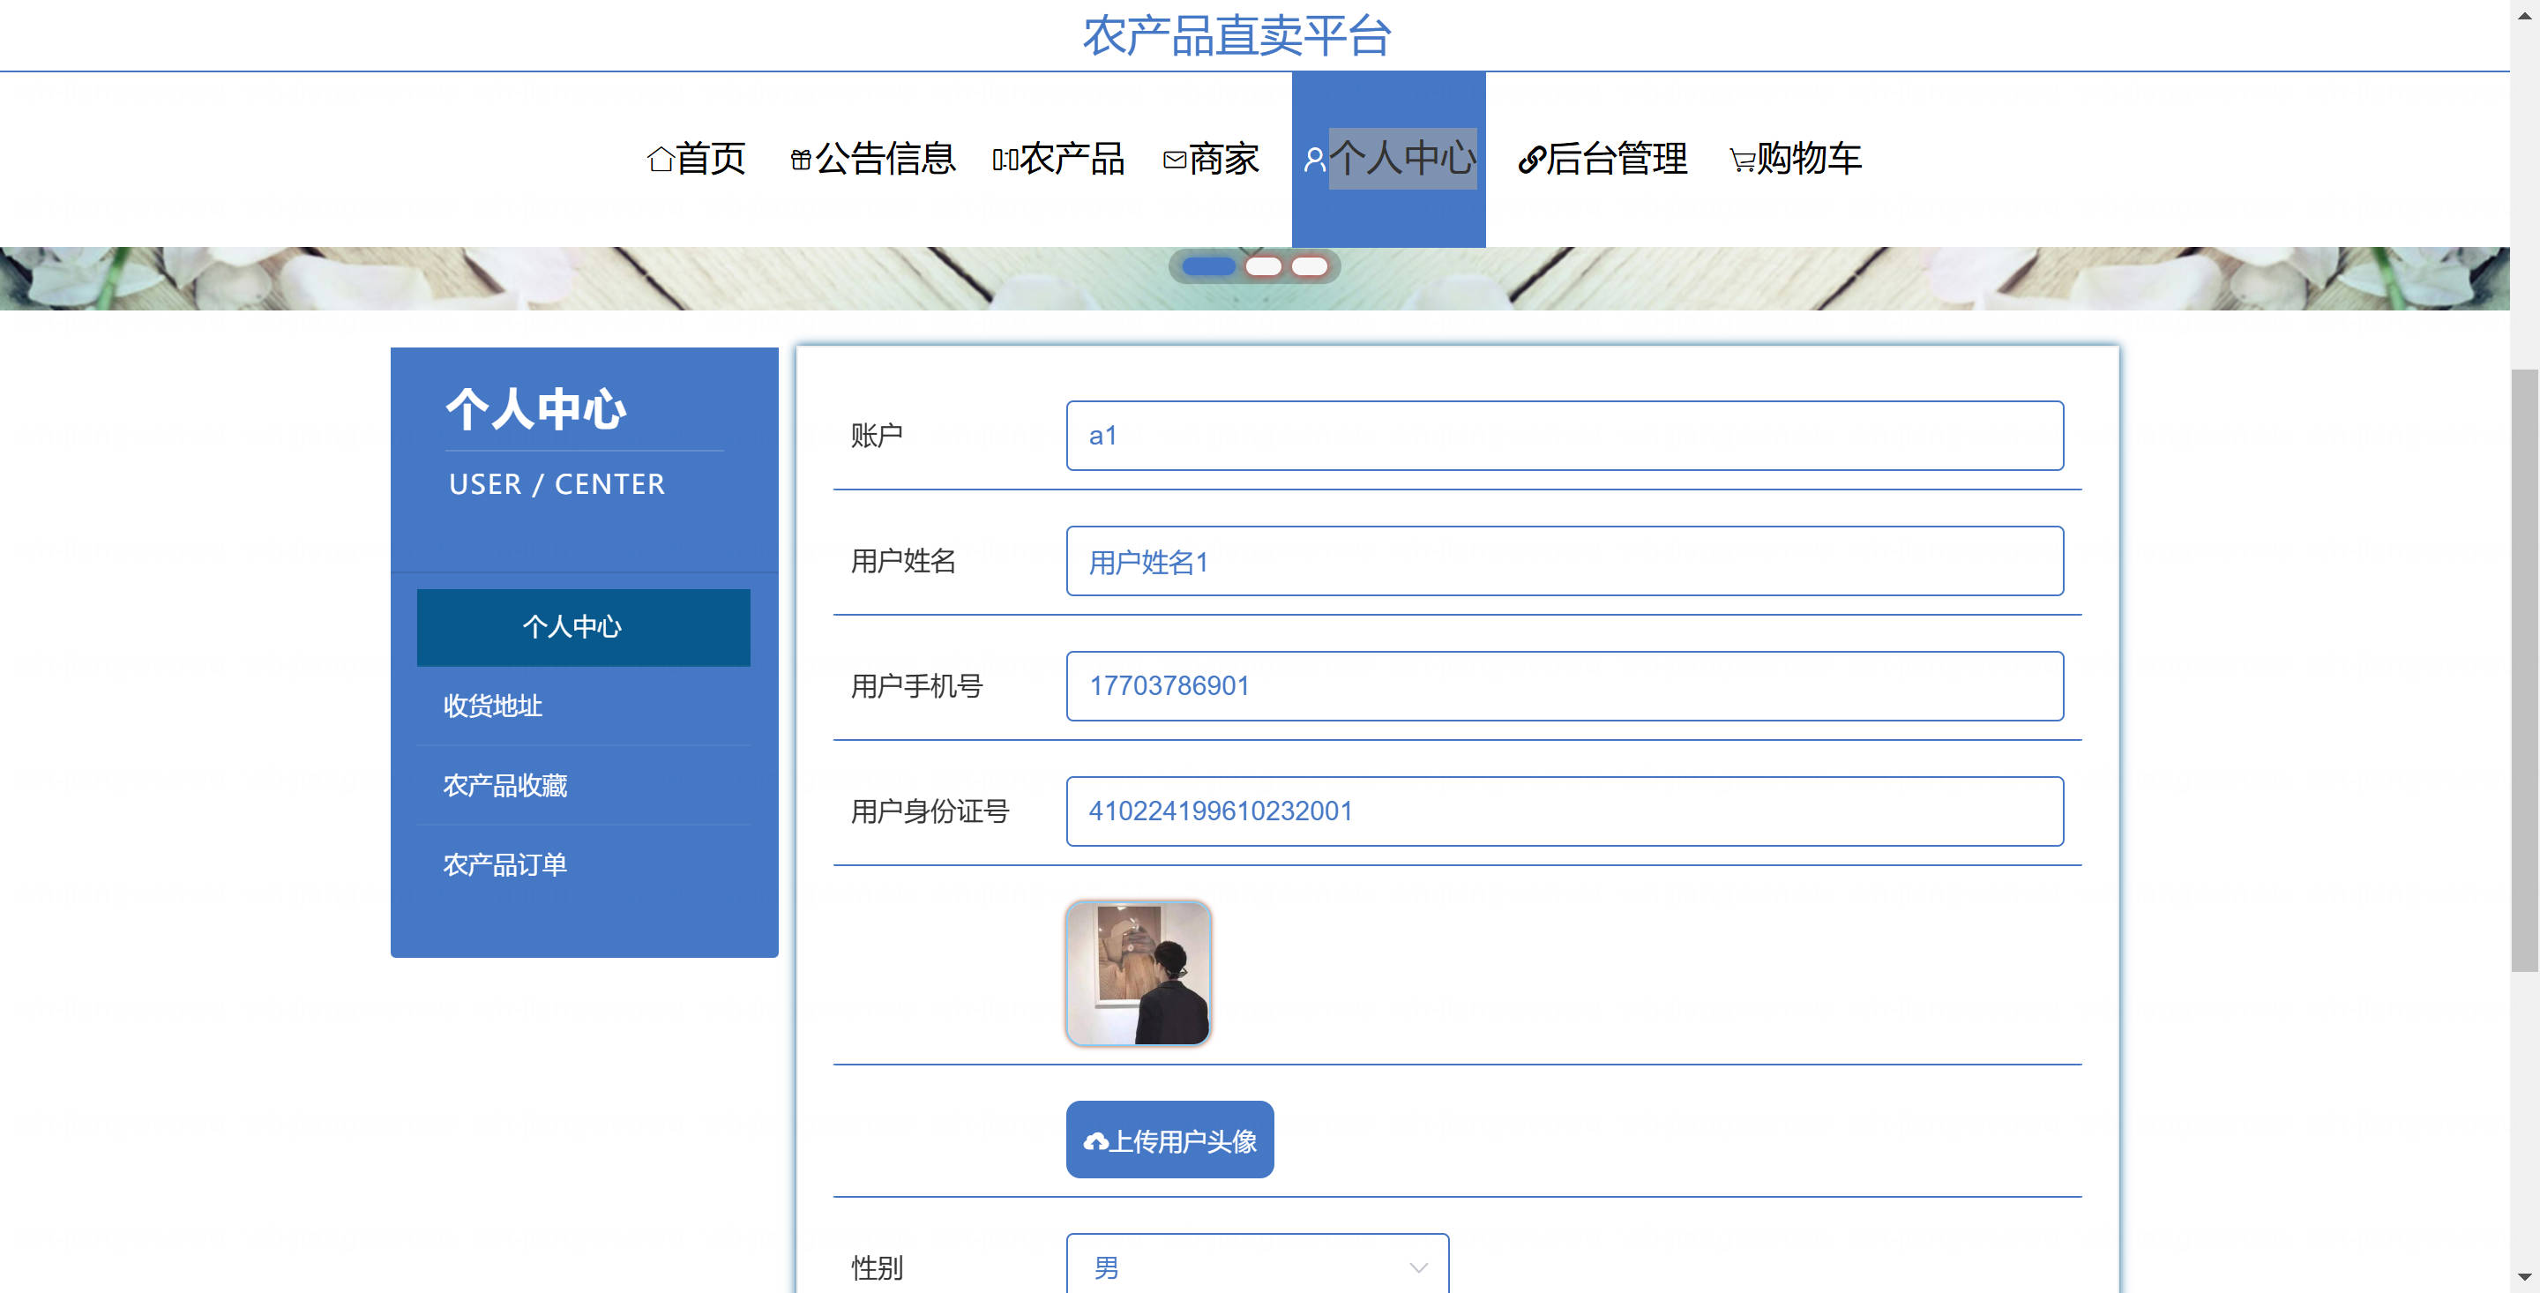
Task: Click the user avatar thumbnail
Action: (1139, 974)
